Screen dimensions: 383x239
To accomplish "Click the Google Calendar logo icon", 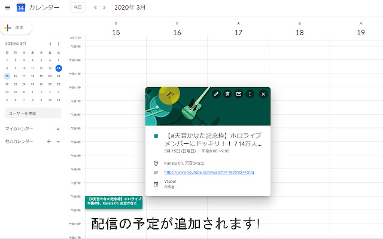I will 21,8.
